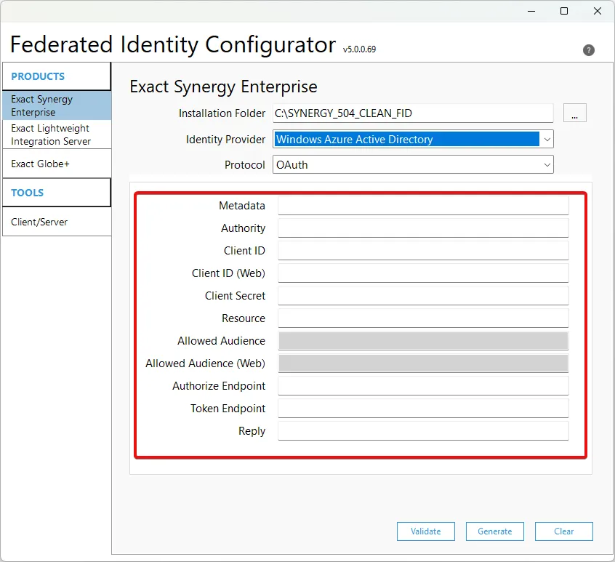Viewport: 615px width, 562px height.
Task: Click the Token Endpoint input field
Action: [423, 409]
